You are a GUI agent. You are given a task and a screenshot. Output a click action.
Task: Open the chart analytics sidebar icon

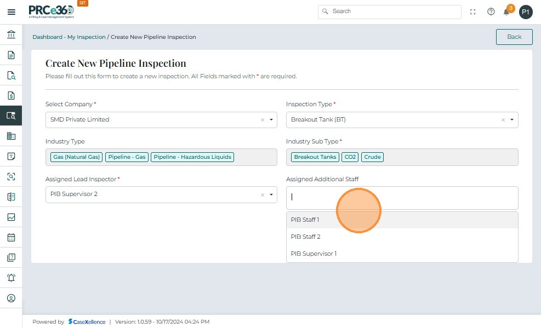11,217
